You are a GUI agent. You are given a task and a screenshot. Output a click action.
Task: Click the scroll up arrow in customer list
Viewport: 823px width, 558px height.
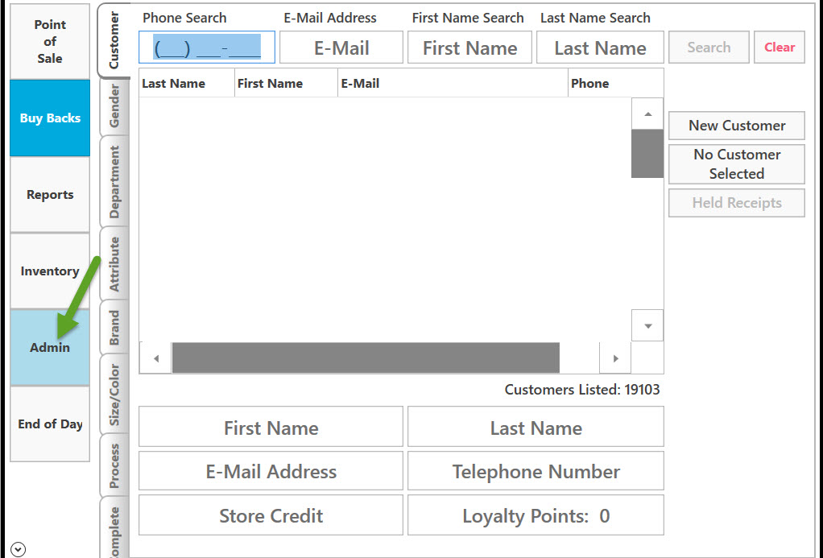pyautogui.click(x=647, y=114)
